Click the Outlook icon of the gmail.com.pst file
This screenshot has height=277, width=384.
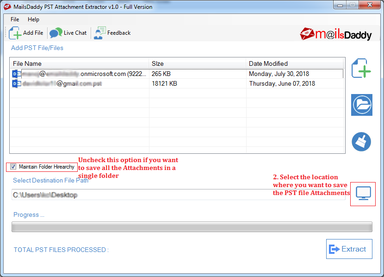[x=16, y=83]
